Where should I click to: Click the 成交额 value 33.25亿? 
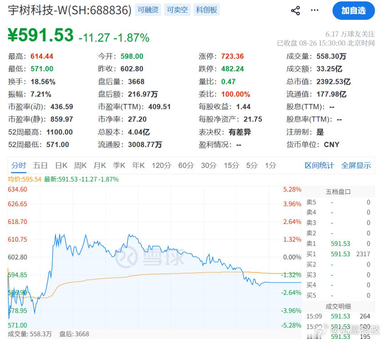coord(329,69)
